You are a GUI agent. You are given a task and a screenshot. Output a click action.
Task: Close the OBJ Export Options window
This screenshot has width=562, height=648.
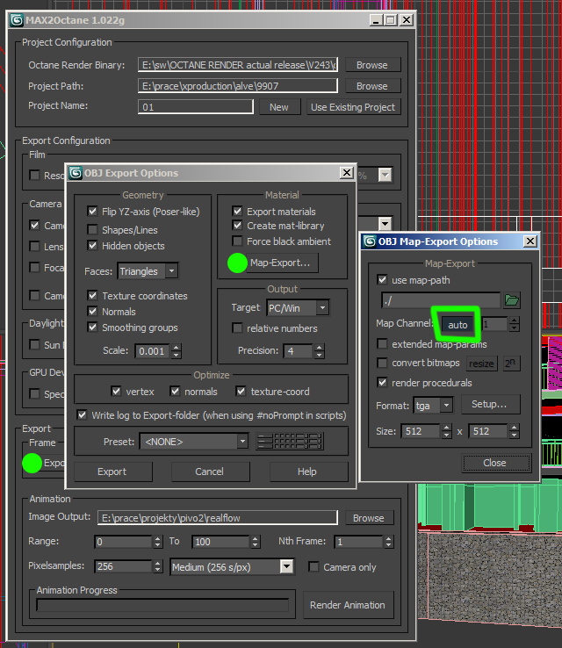coord(347,173)
